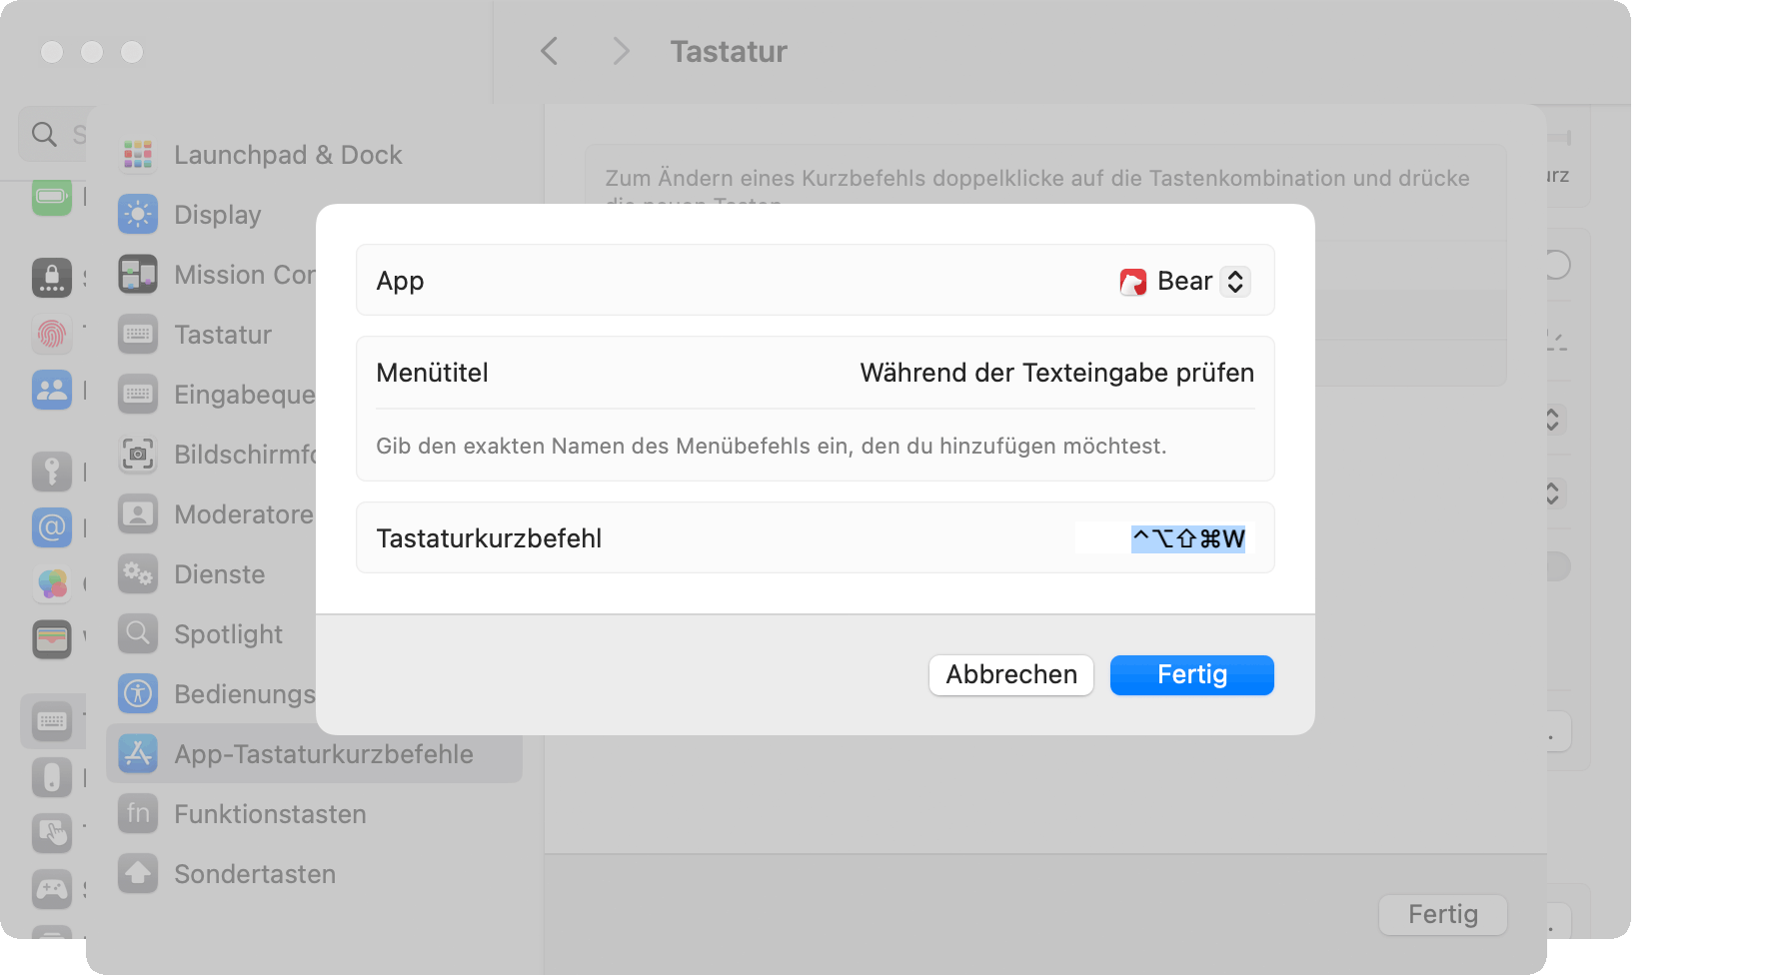Select the Sondertasten arrow icon

tap(138, 874)
